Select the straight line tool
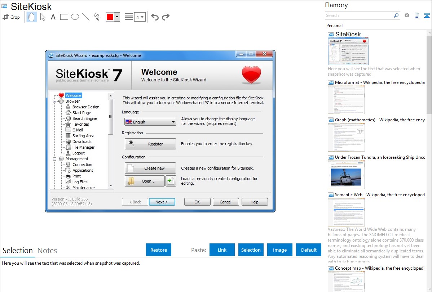The image size is (432, 292). [86, 17]
